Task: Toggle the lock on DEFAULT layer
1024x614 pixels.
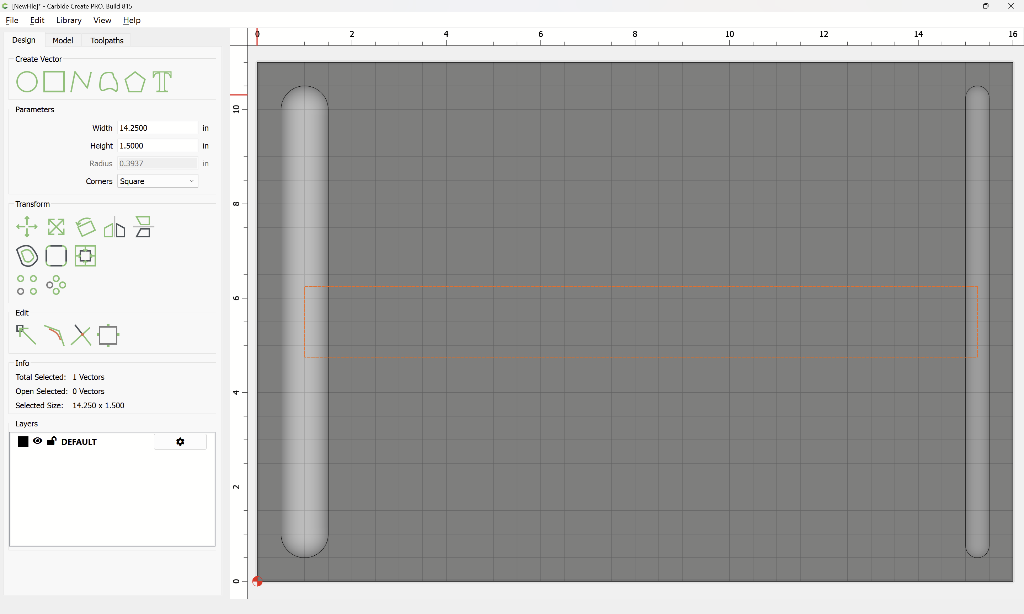Action: 51,441
